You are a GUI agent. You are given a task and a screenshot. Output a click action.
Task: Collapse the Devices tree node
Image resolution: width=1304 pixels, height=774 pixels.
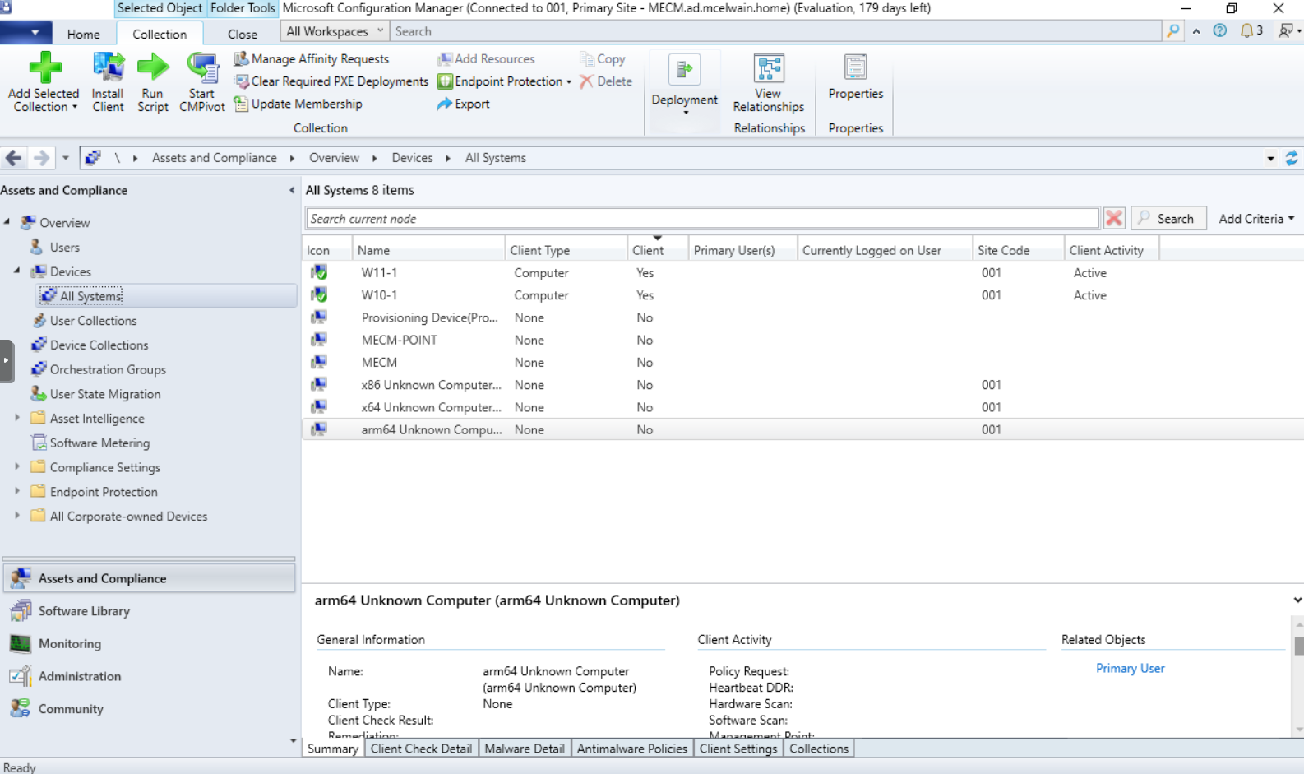[x=17, y=271]
